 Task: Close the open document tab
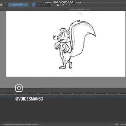pos(89,9)
